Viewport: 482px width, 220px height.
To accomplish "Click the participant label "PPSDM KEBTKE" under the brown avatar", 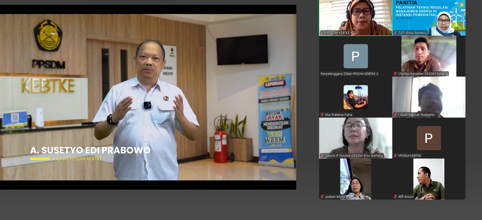I will [x=410, y=155].
